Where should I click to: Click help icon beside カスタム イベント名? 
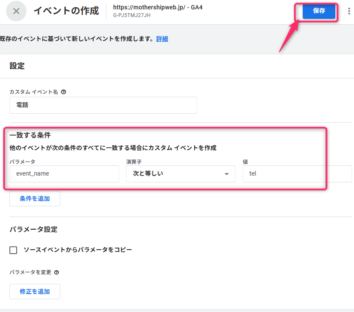point(64,92)
